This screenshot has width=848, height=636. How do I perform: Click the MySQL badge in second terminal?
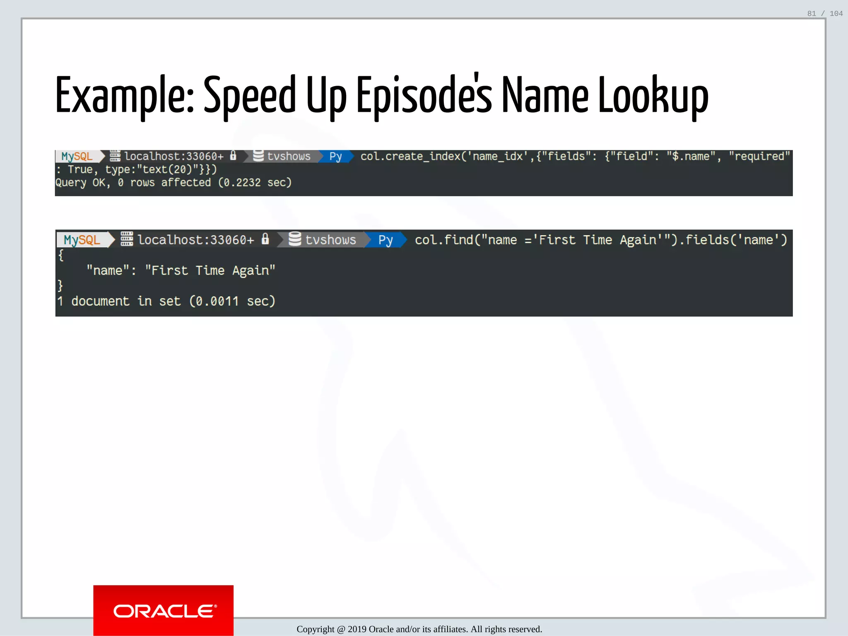(x=82, y=240)
